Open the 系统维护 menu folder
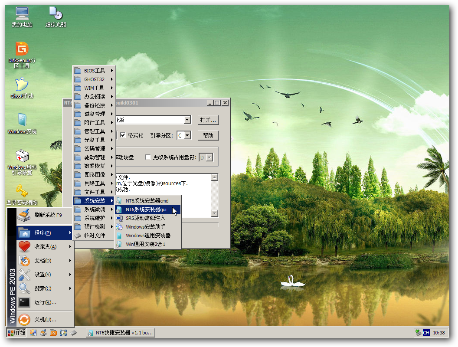Image resolution: width=458 pixels, height=347 pixels. [94, 218]
